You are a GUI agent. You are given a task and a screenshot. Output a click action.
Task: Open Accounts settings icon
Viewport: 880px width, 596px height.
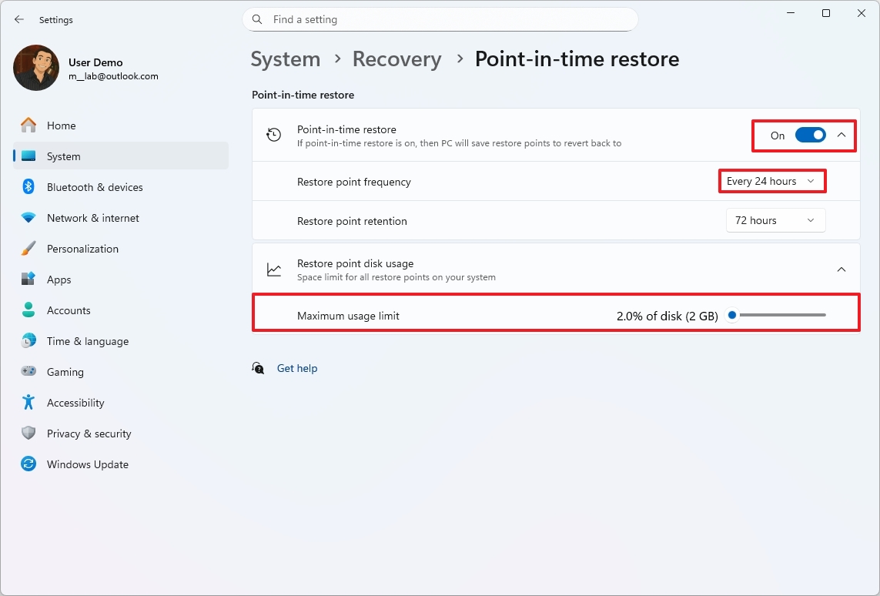pos(28,310)
